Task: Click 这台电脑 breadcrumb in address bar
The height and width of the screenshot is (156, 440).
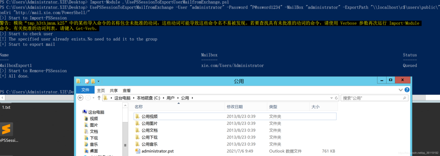Action: click(122, 98)
